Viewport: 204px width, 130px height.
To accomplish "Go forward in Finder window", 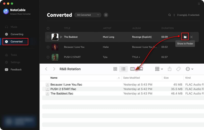I will (x=54, y=69).
